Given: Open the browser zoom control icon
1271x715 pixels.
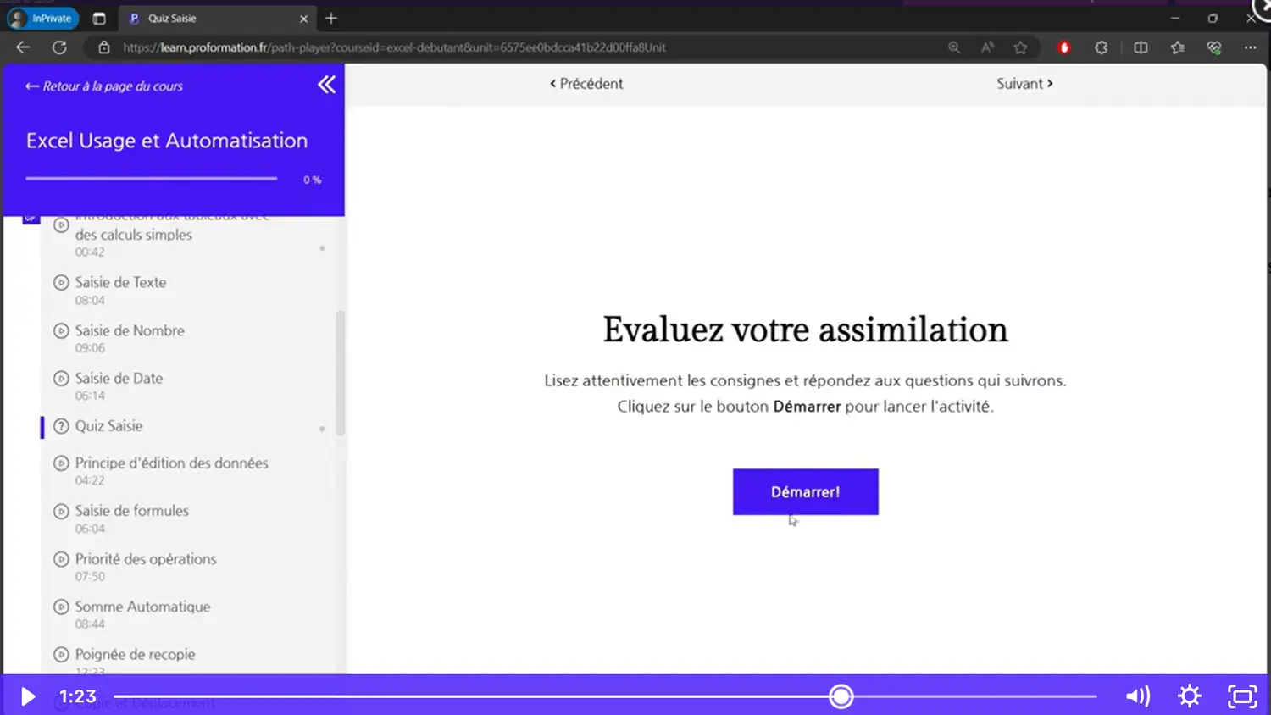Looking at the screenshot, I should click(954, 47).
